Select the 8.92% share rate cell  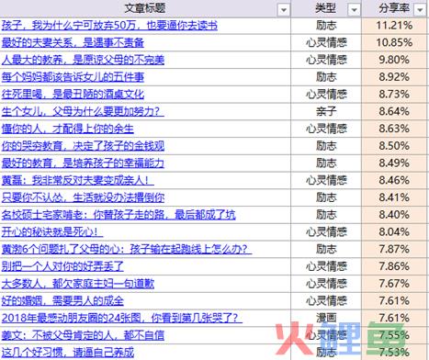click(x=394, y=77)
